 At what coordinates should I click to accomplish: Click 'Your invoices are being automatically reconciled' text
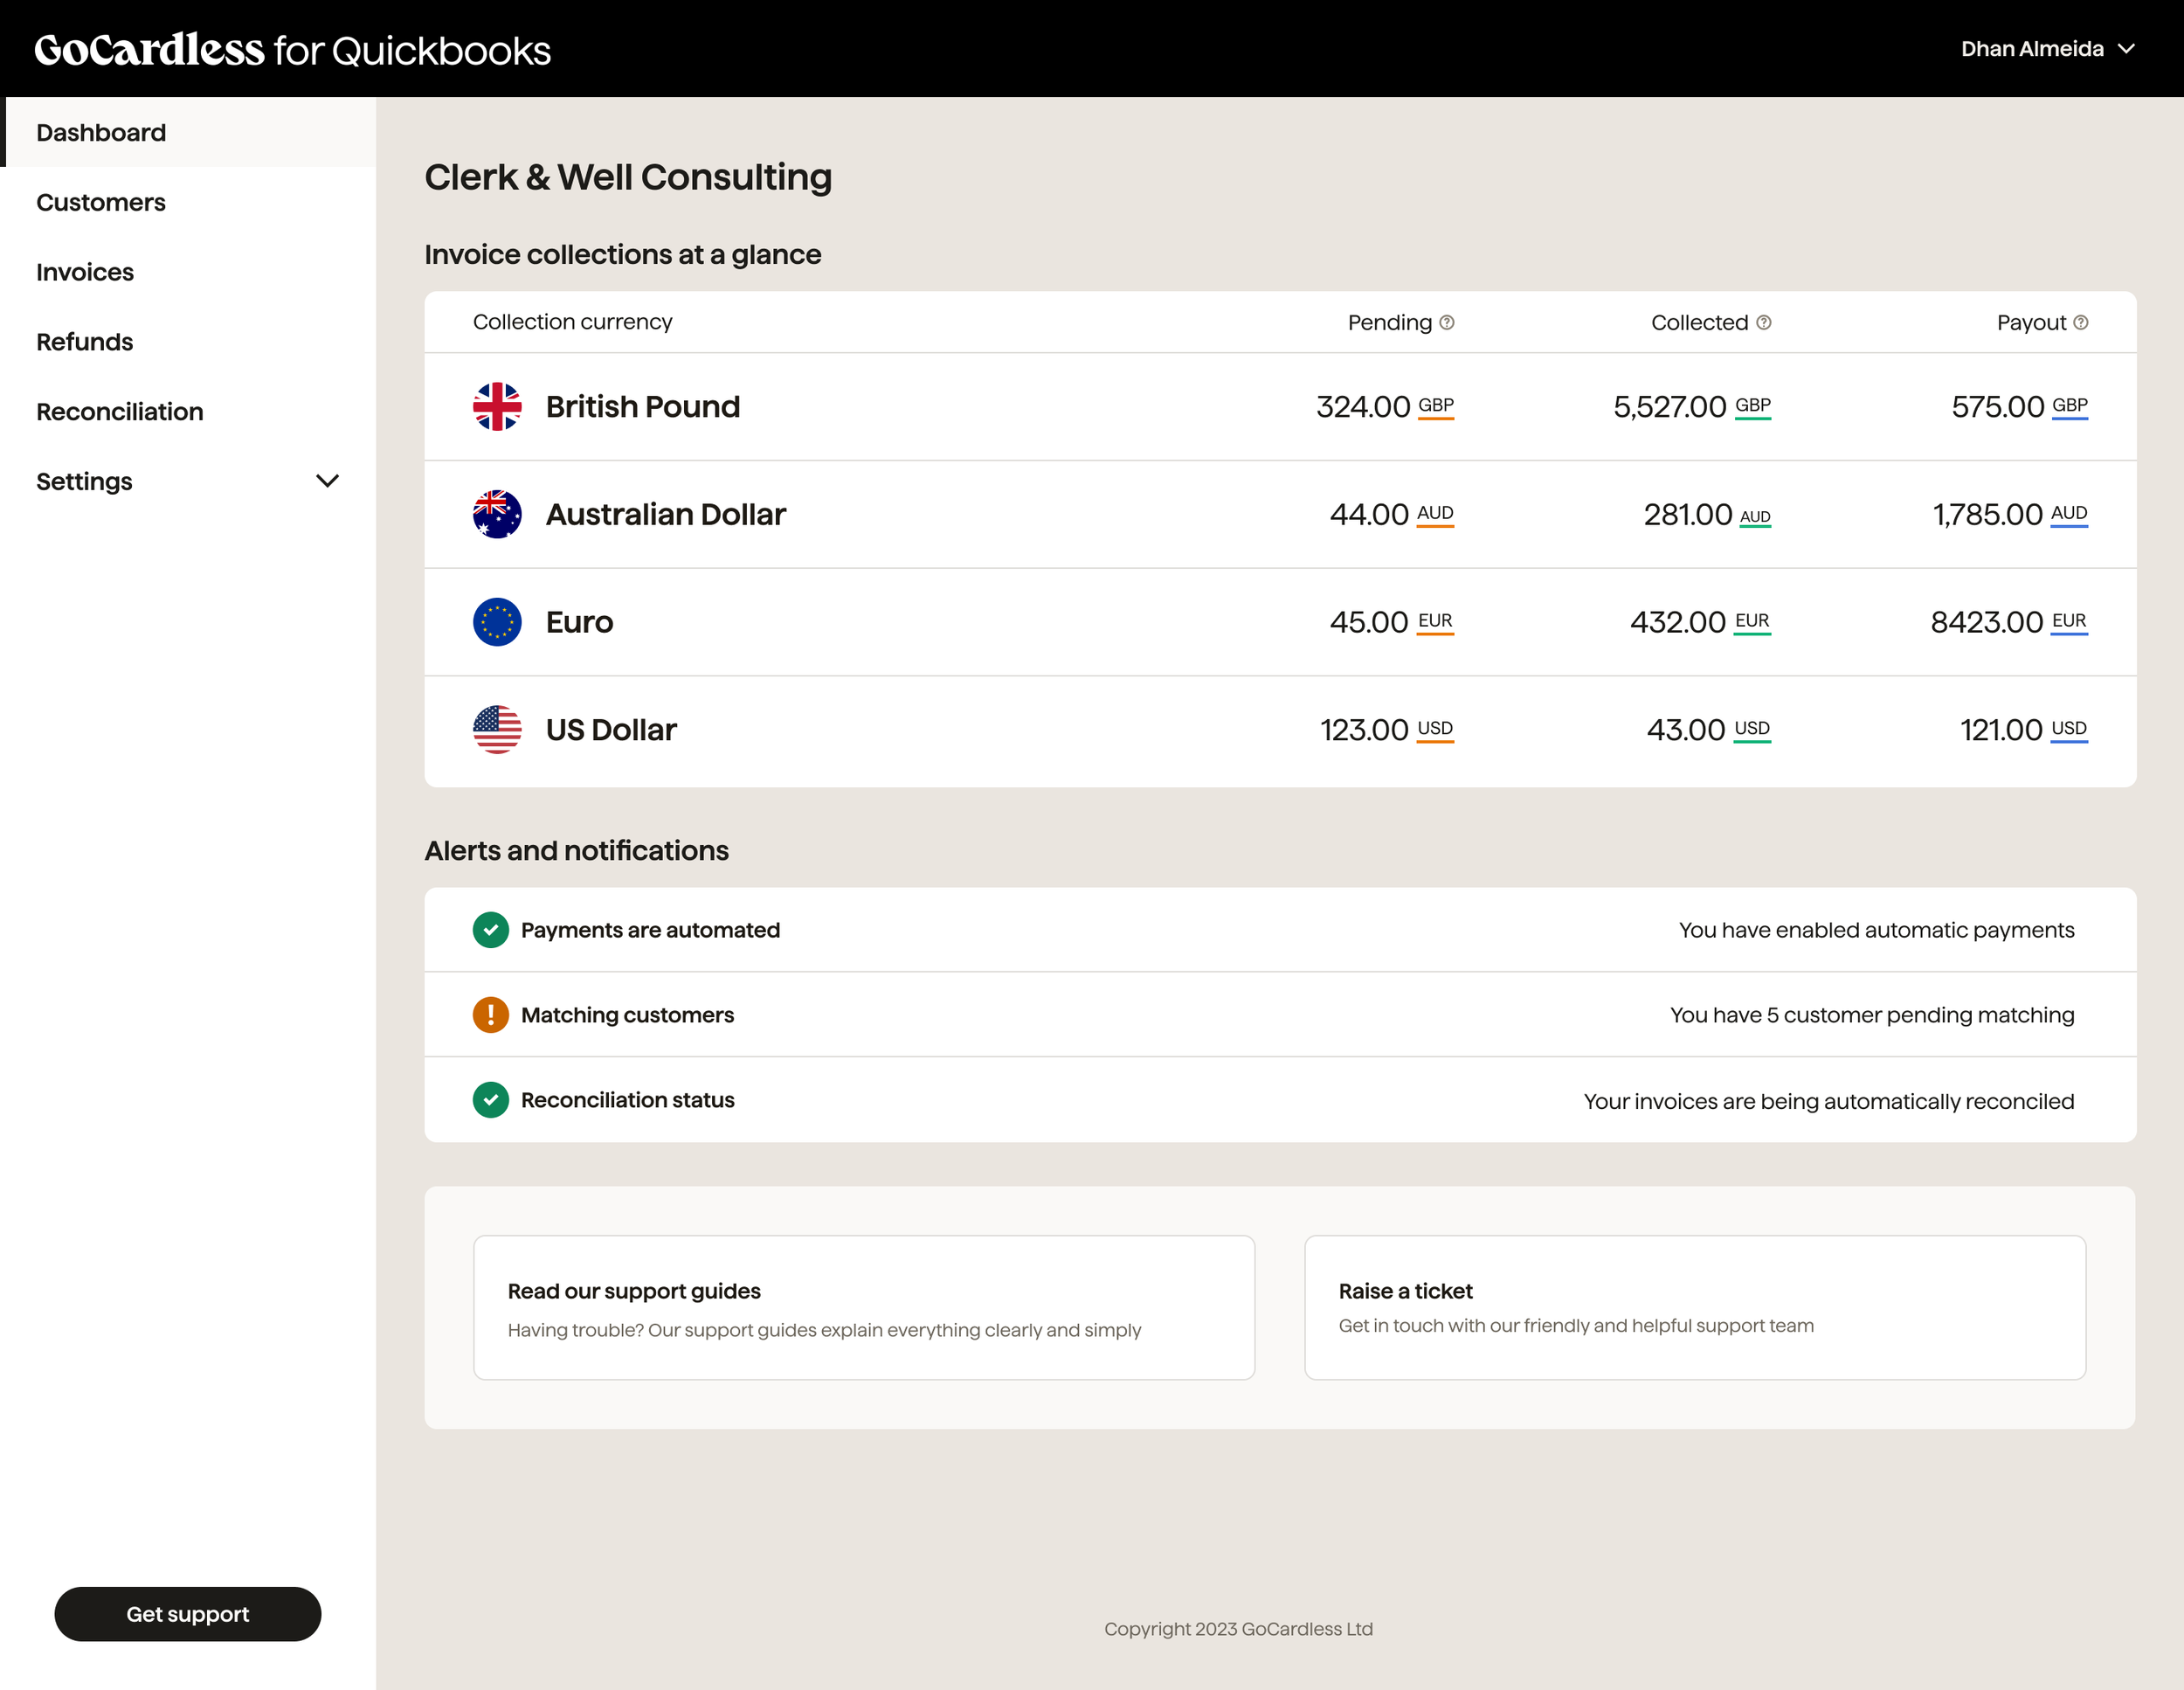(x=1829, y=1101)
